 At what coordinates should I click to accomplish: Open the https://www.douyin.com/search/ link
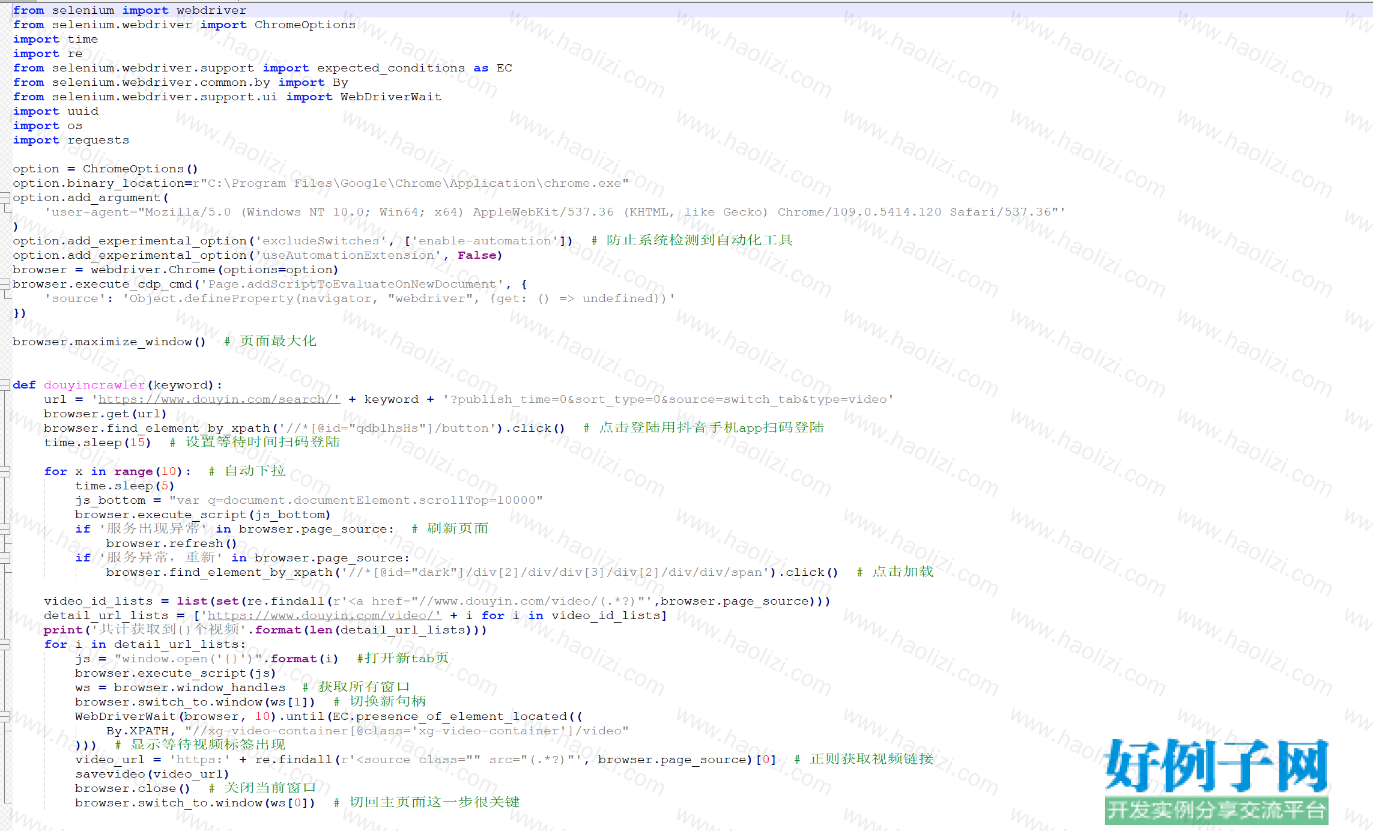pos(219,399)
